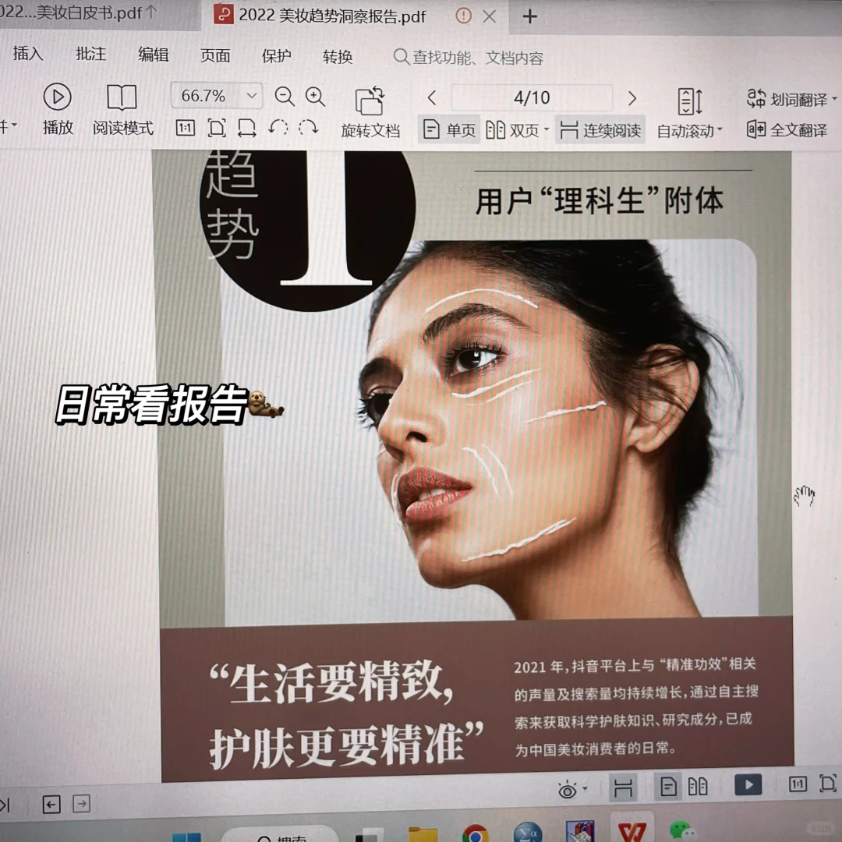Click the search box 查找功能、文档内容

pos(468,57)
